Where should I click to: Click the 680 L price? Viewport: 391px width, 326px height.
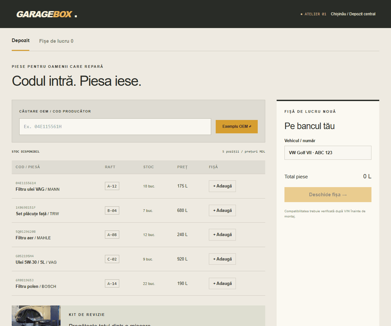pyautogui.click(x=182, y=211)
